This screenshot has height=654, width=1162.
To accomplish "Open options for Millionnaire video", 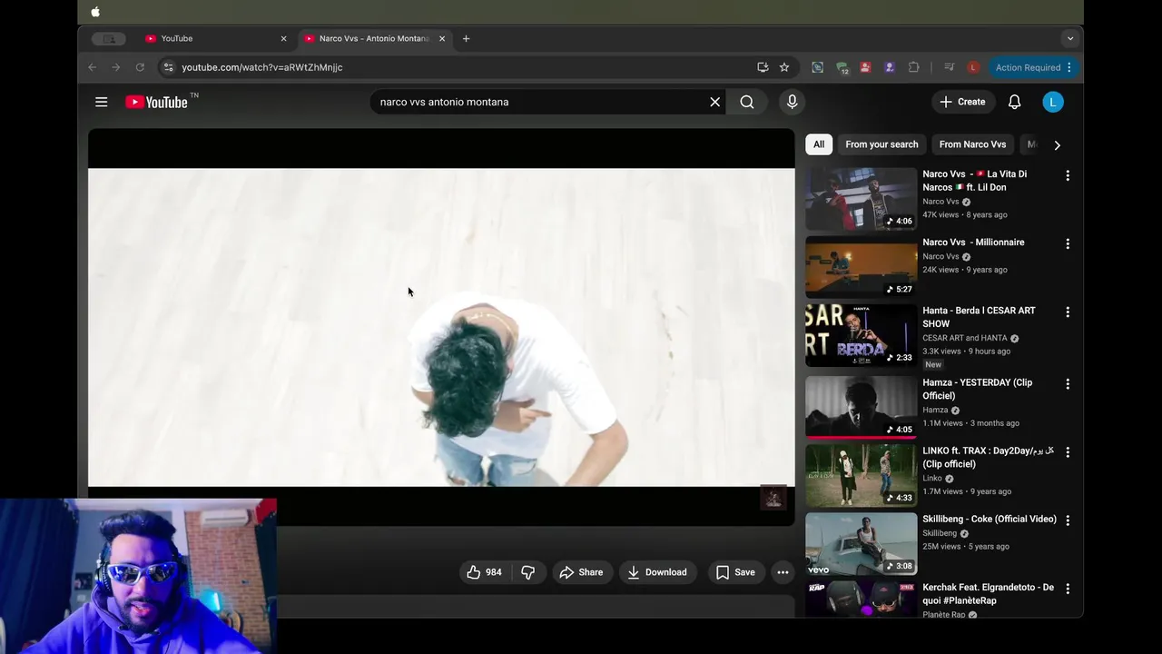I will tap(1068, 243).
